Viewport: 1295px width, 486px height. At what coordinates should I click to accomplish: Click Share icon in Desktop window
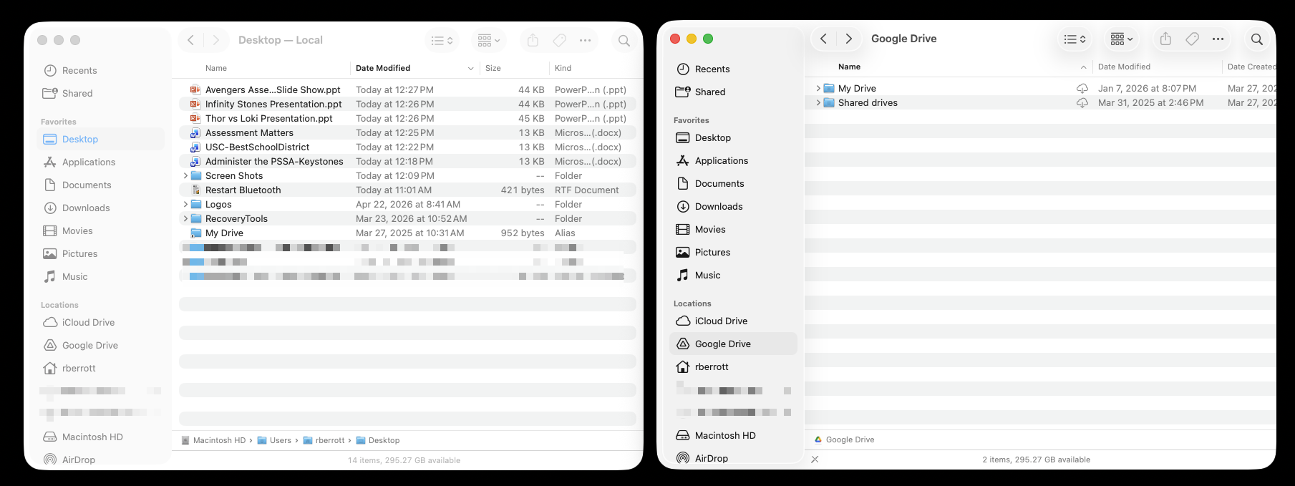click(533, 40)
